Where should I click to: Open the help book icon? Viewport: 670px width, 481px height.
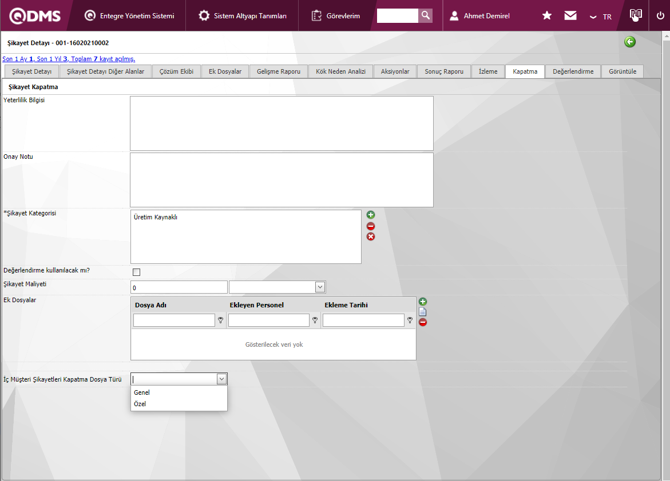[x=636, y=15]
